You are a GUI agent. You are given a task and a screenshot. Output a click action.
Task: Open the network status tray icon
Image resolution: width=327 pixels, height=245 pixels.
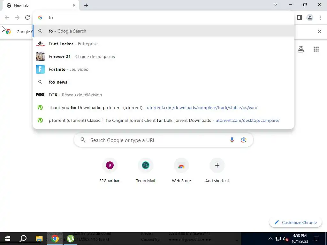(x=278, y=239)
